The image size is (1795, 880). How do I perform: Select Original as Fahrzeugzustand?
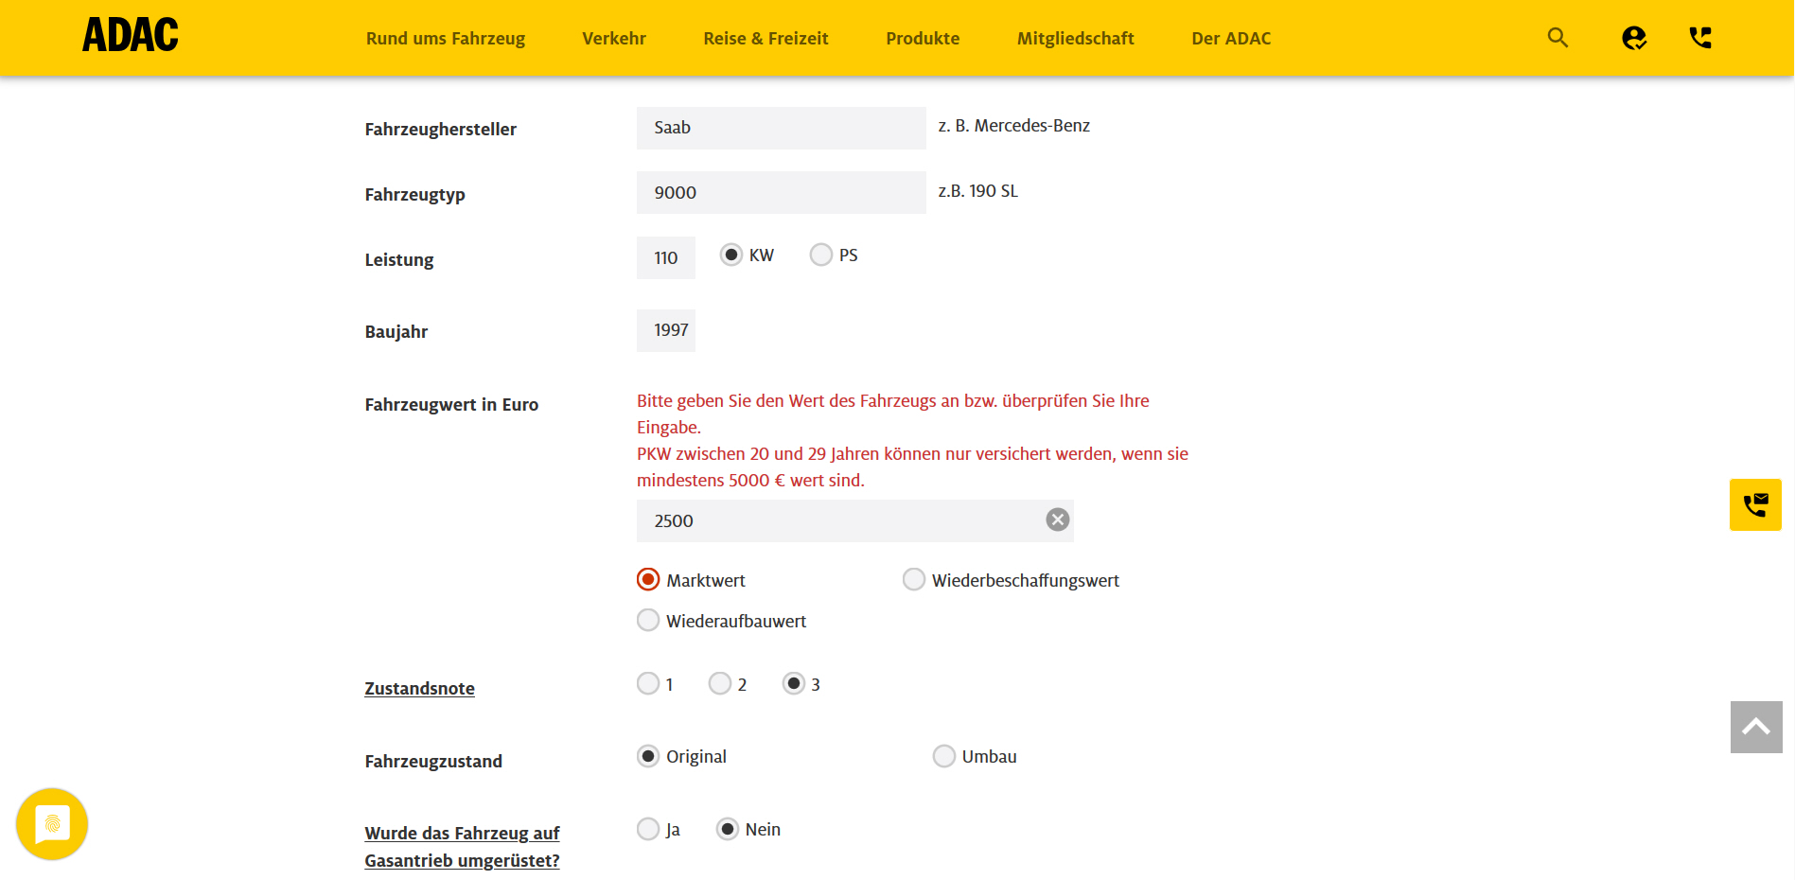tap(648, 756)
